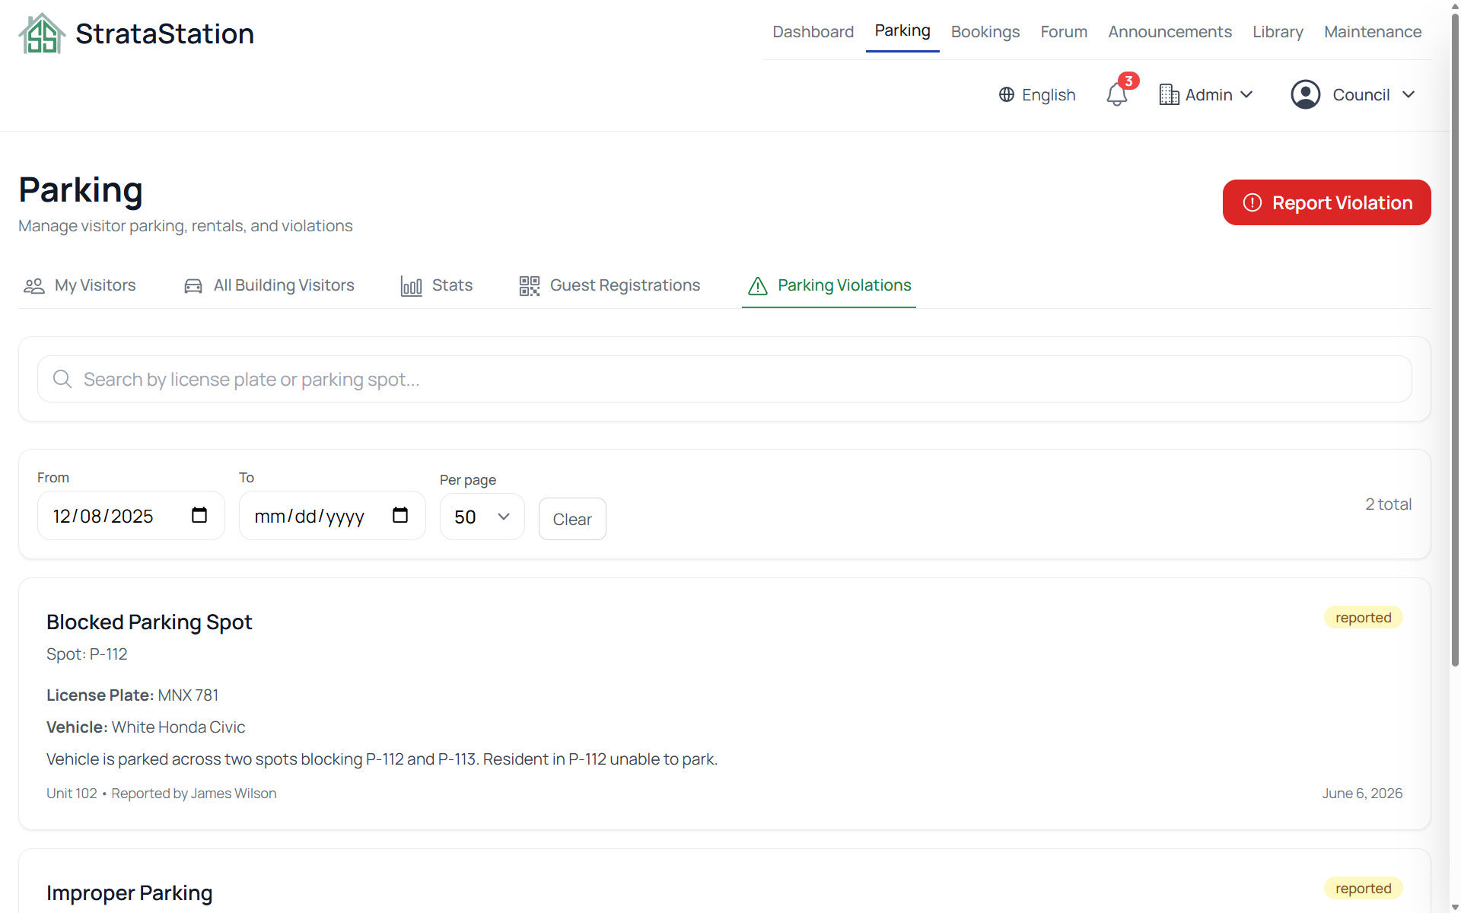
Task: Click the Spot: P-112 text
Action: pyautogui.click(x=87, y=654)
